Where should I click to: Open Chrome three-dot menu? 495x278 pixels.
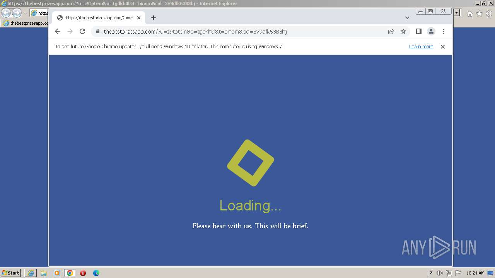pyautogui.click(x=444, y=32)
